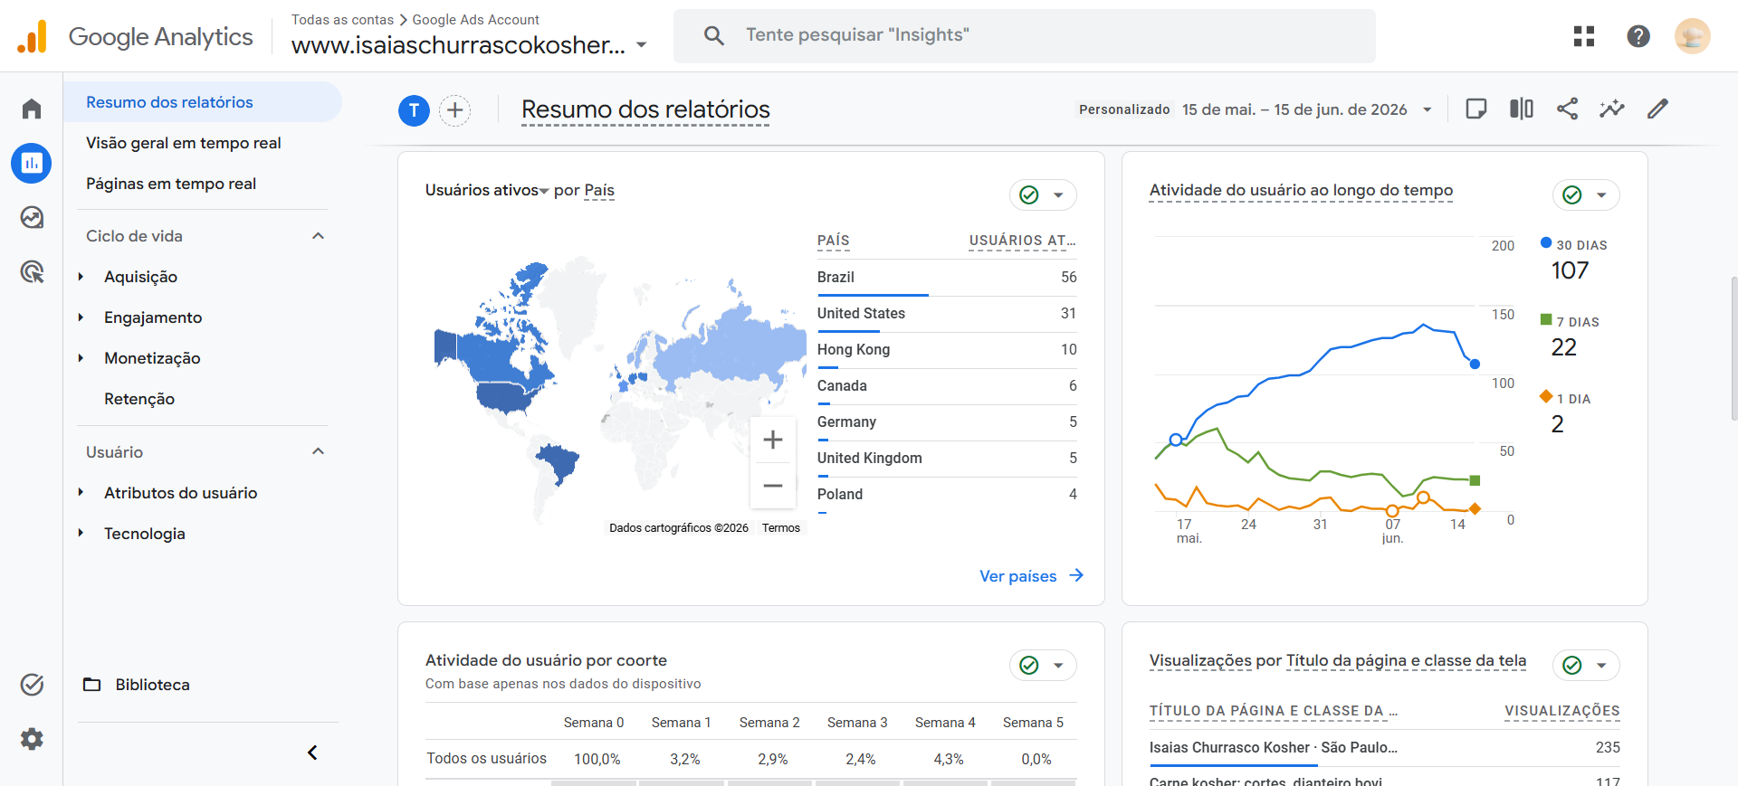The width and height of the screenshot is (1738, 786).
Task: Click USUÁRIOS AT... column header
Action: pos(1022,241)
